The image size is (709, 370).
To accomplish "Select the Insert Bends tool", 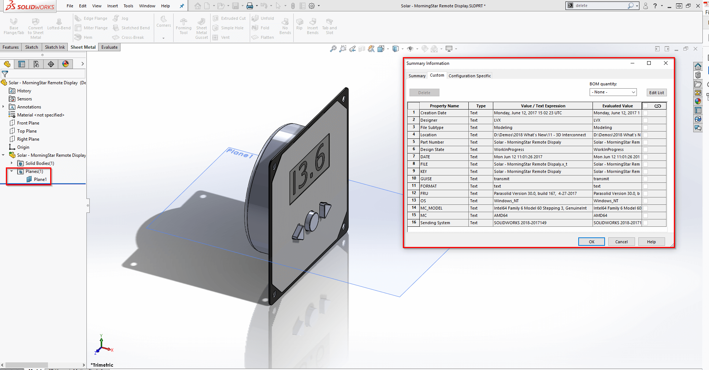I will point(312,26).
